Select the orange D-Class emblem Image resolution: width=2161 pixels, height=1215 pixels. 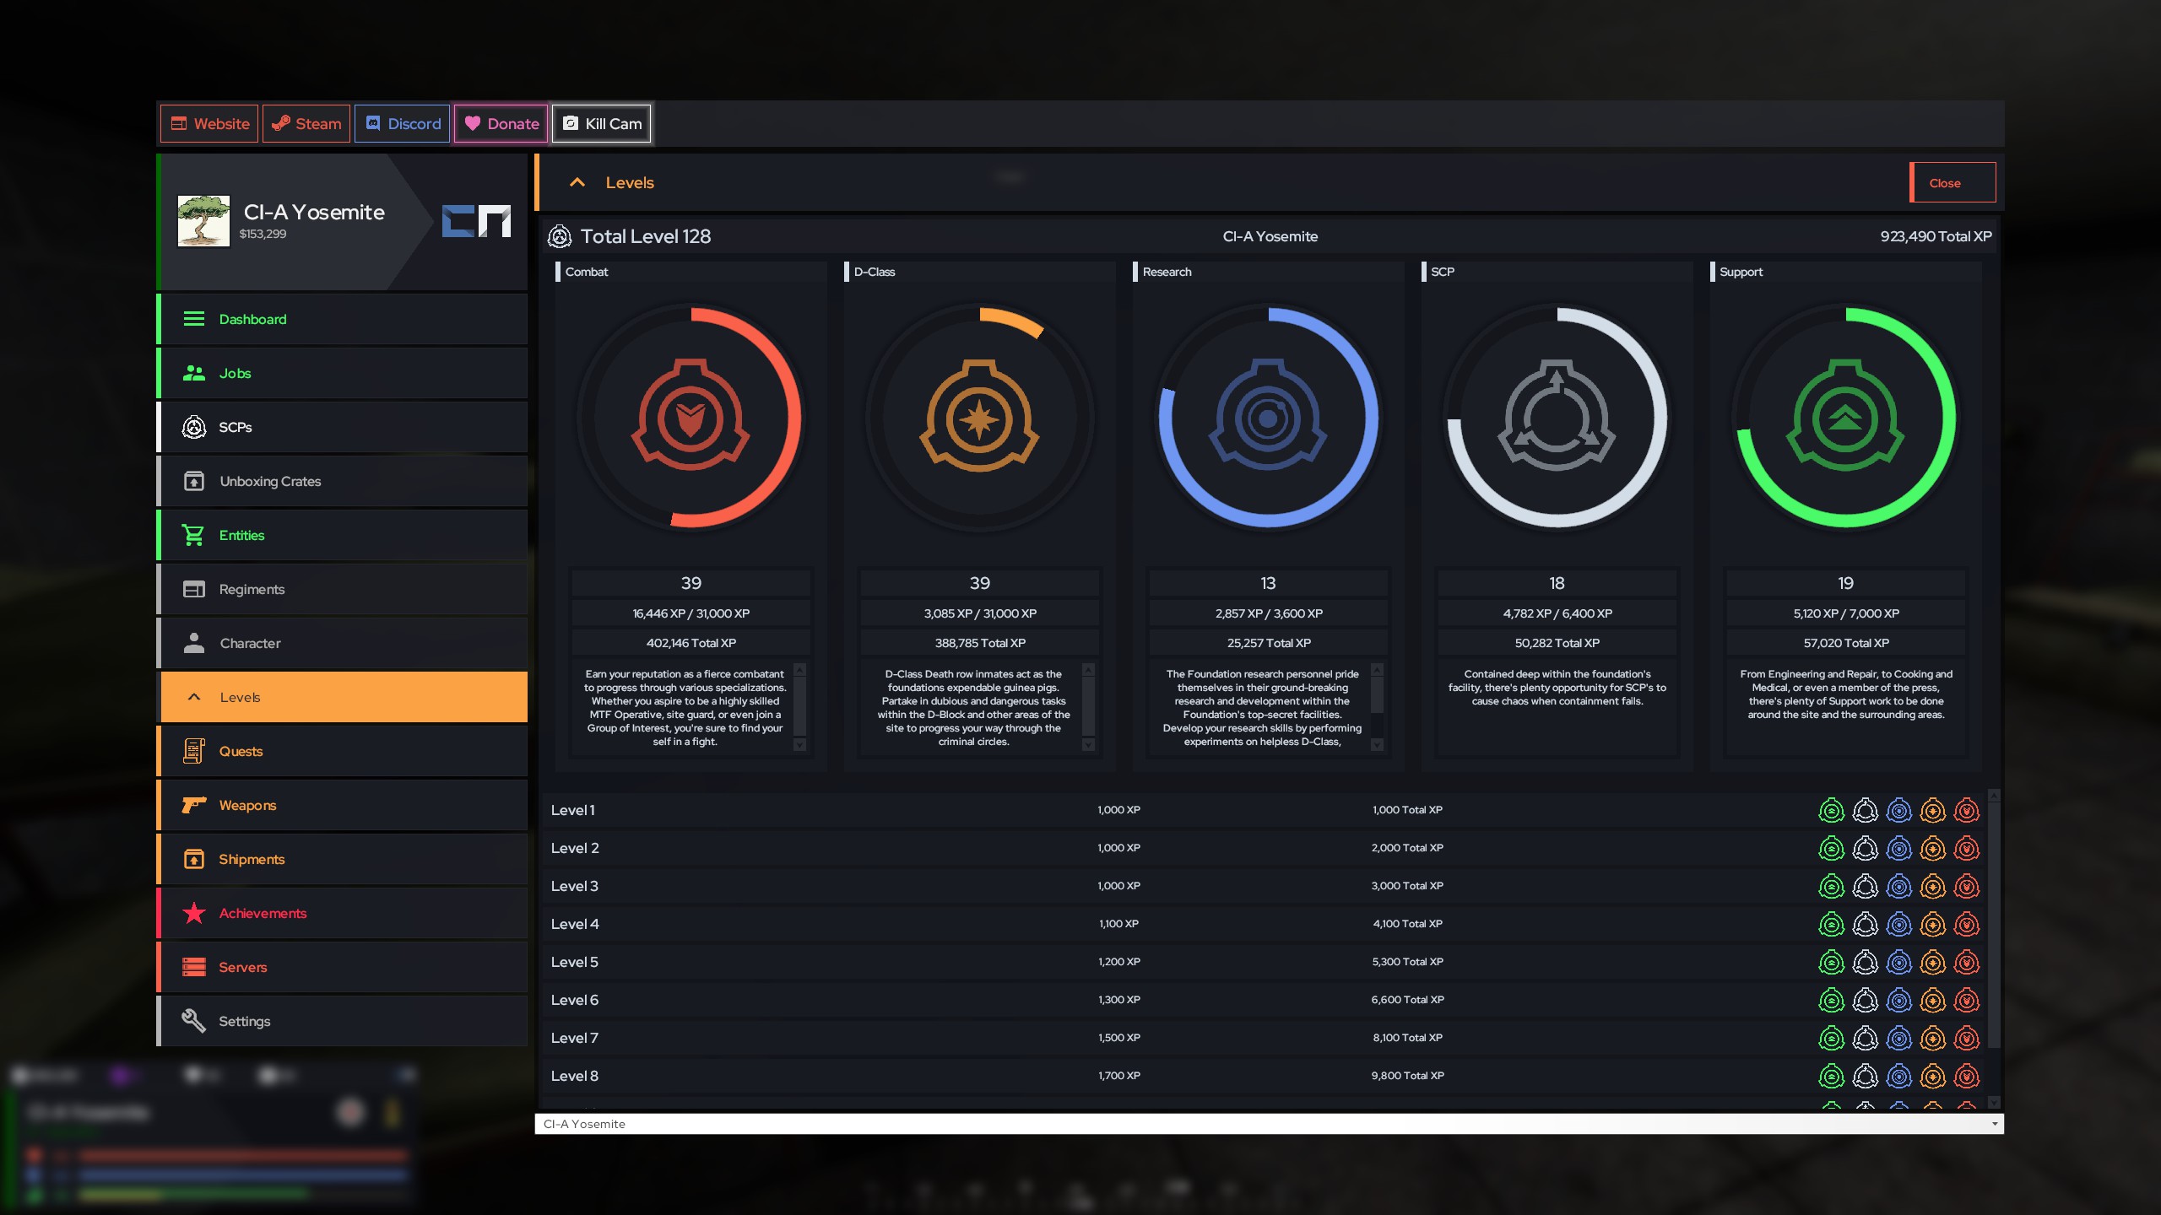click(979, 415)
